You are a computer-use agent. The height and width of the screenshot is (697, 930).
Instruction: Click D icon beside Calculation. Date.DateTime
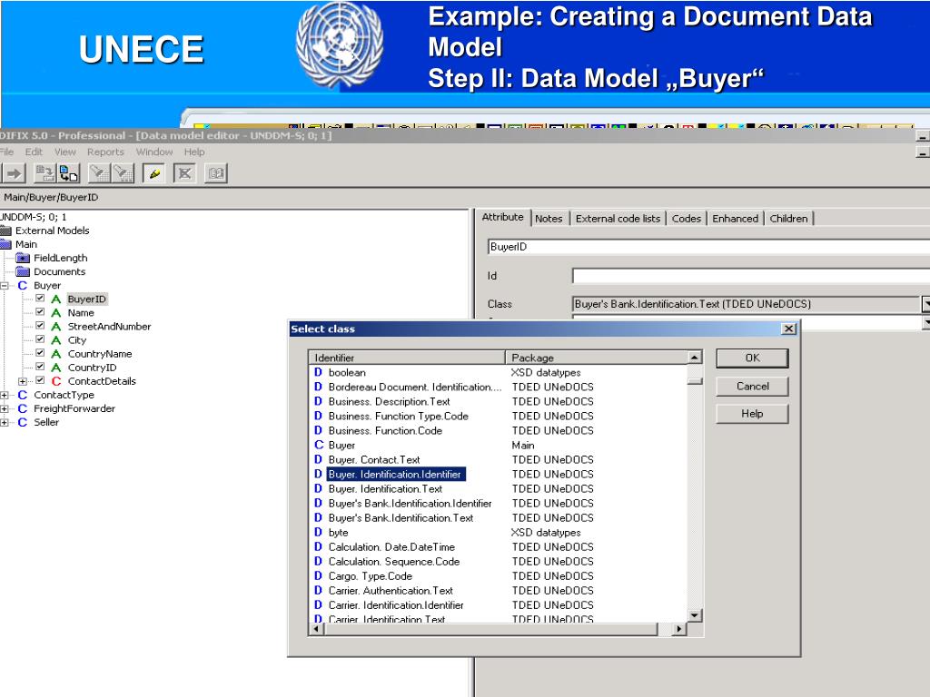pyautogui.click(x=318, y=547)
